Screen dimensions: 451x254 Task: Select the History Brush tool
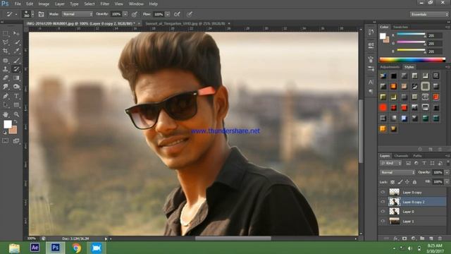point(16,69)
